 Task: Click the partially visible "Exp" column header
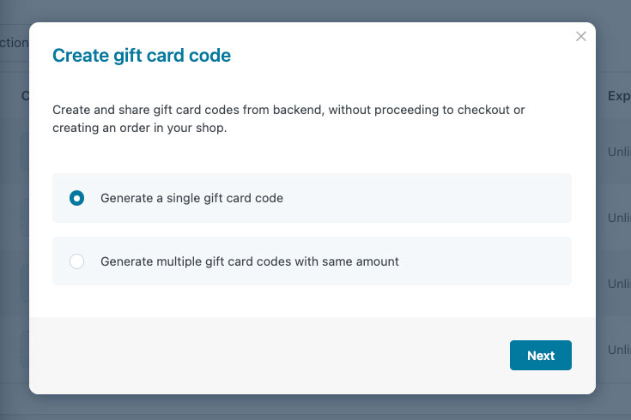tap(619, 96)
